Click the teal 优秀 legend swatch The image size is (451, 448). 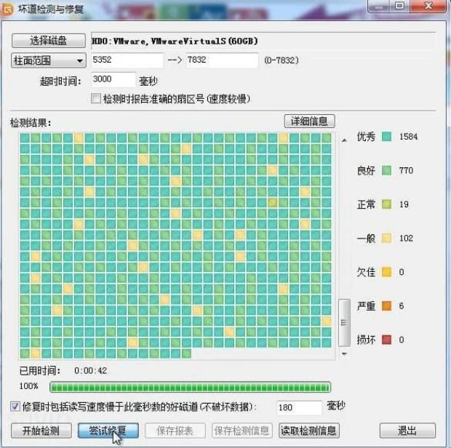click(x=387, y=137)
